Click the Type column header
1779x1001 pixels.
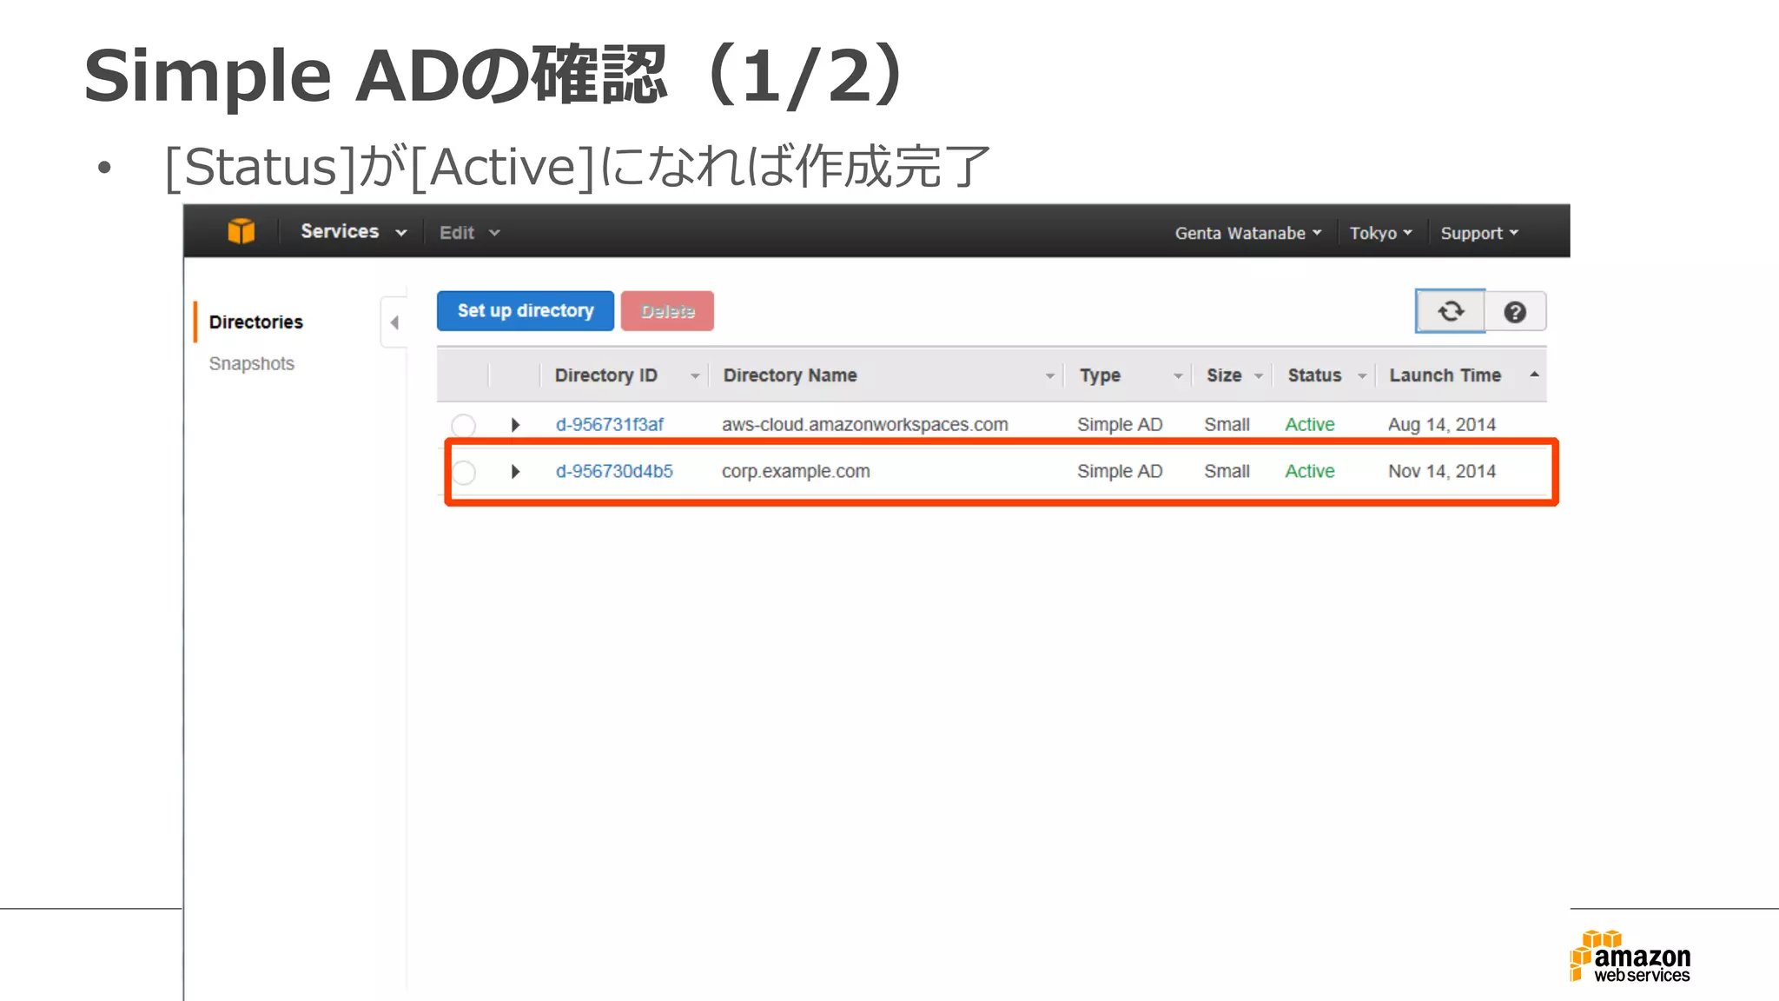(1100, 375)
